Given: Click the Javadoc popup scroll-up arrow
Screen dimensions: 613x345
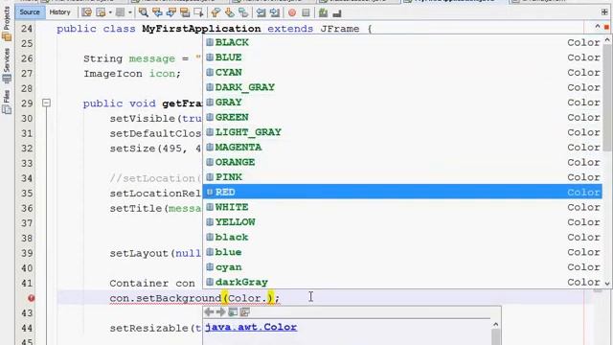Looking at the screenshot, I should pos(496,324).
